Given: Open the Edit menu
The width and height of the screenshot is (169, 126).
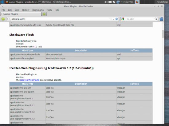Looking at the screenshot, I should point(10,10).
